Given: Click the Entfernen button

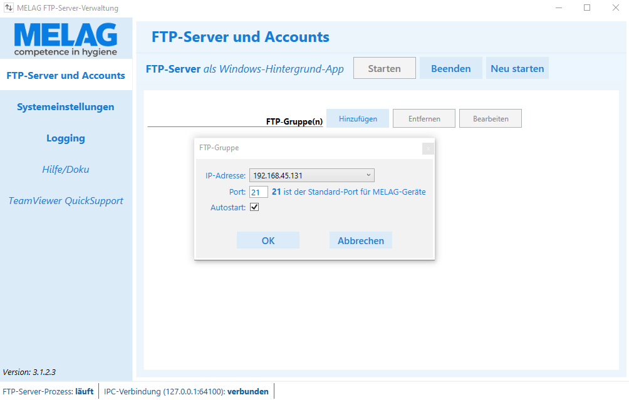Looking at the screenshot, I should click(424, 119).
